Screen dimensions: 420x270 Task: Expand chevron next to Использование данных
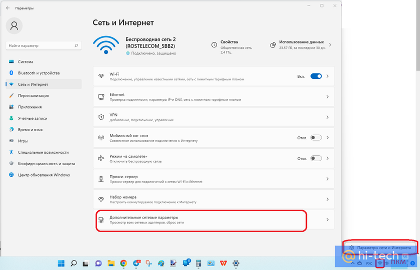click(330, 45)
